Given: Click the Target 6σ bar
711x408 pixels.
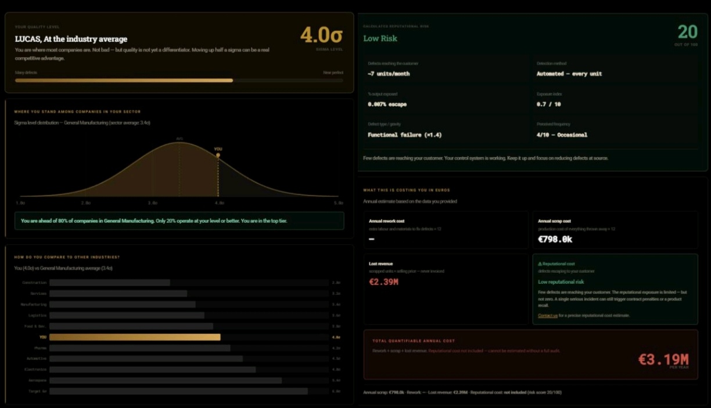Looking at the screenshot, I should pos(179,391).
